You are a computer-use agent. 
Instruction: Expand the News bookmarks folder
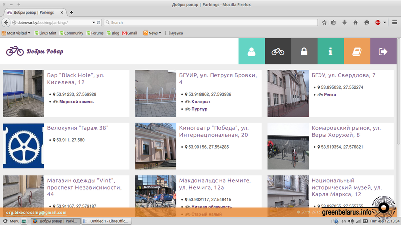coord(152,33)
